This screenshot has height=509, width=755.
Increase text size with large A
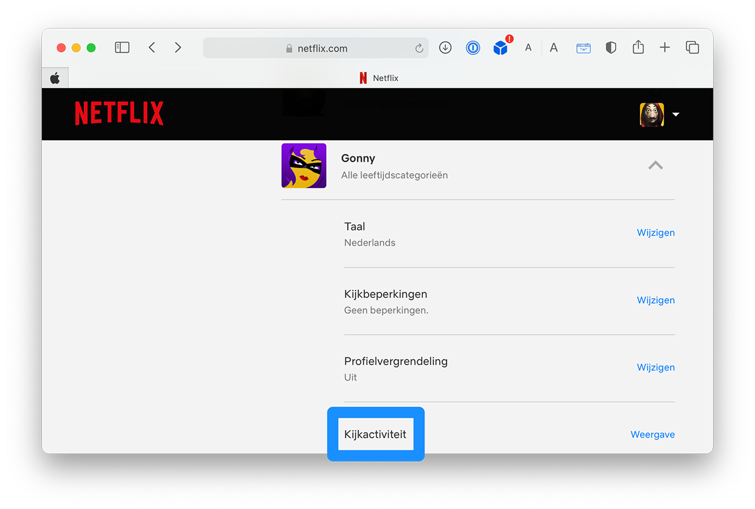[554, 48]
